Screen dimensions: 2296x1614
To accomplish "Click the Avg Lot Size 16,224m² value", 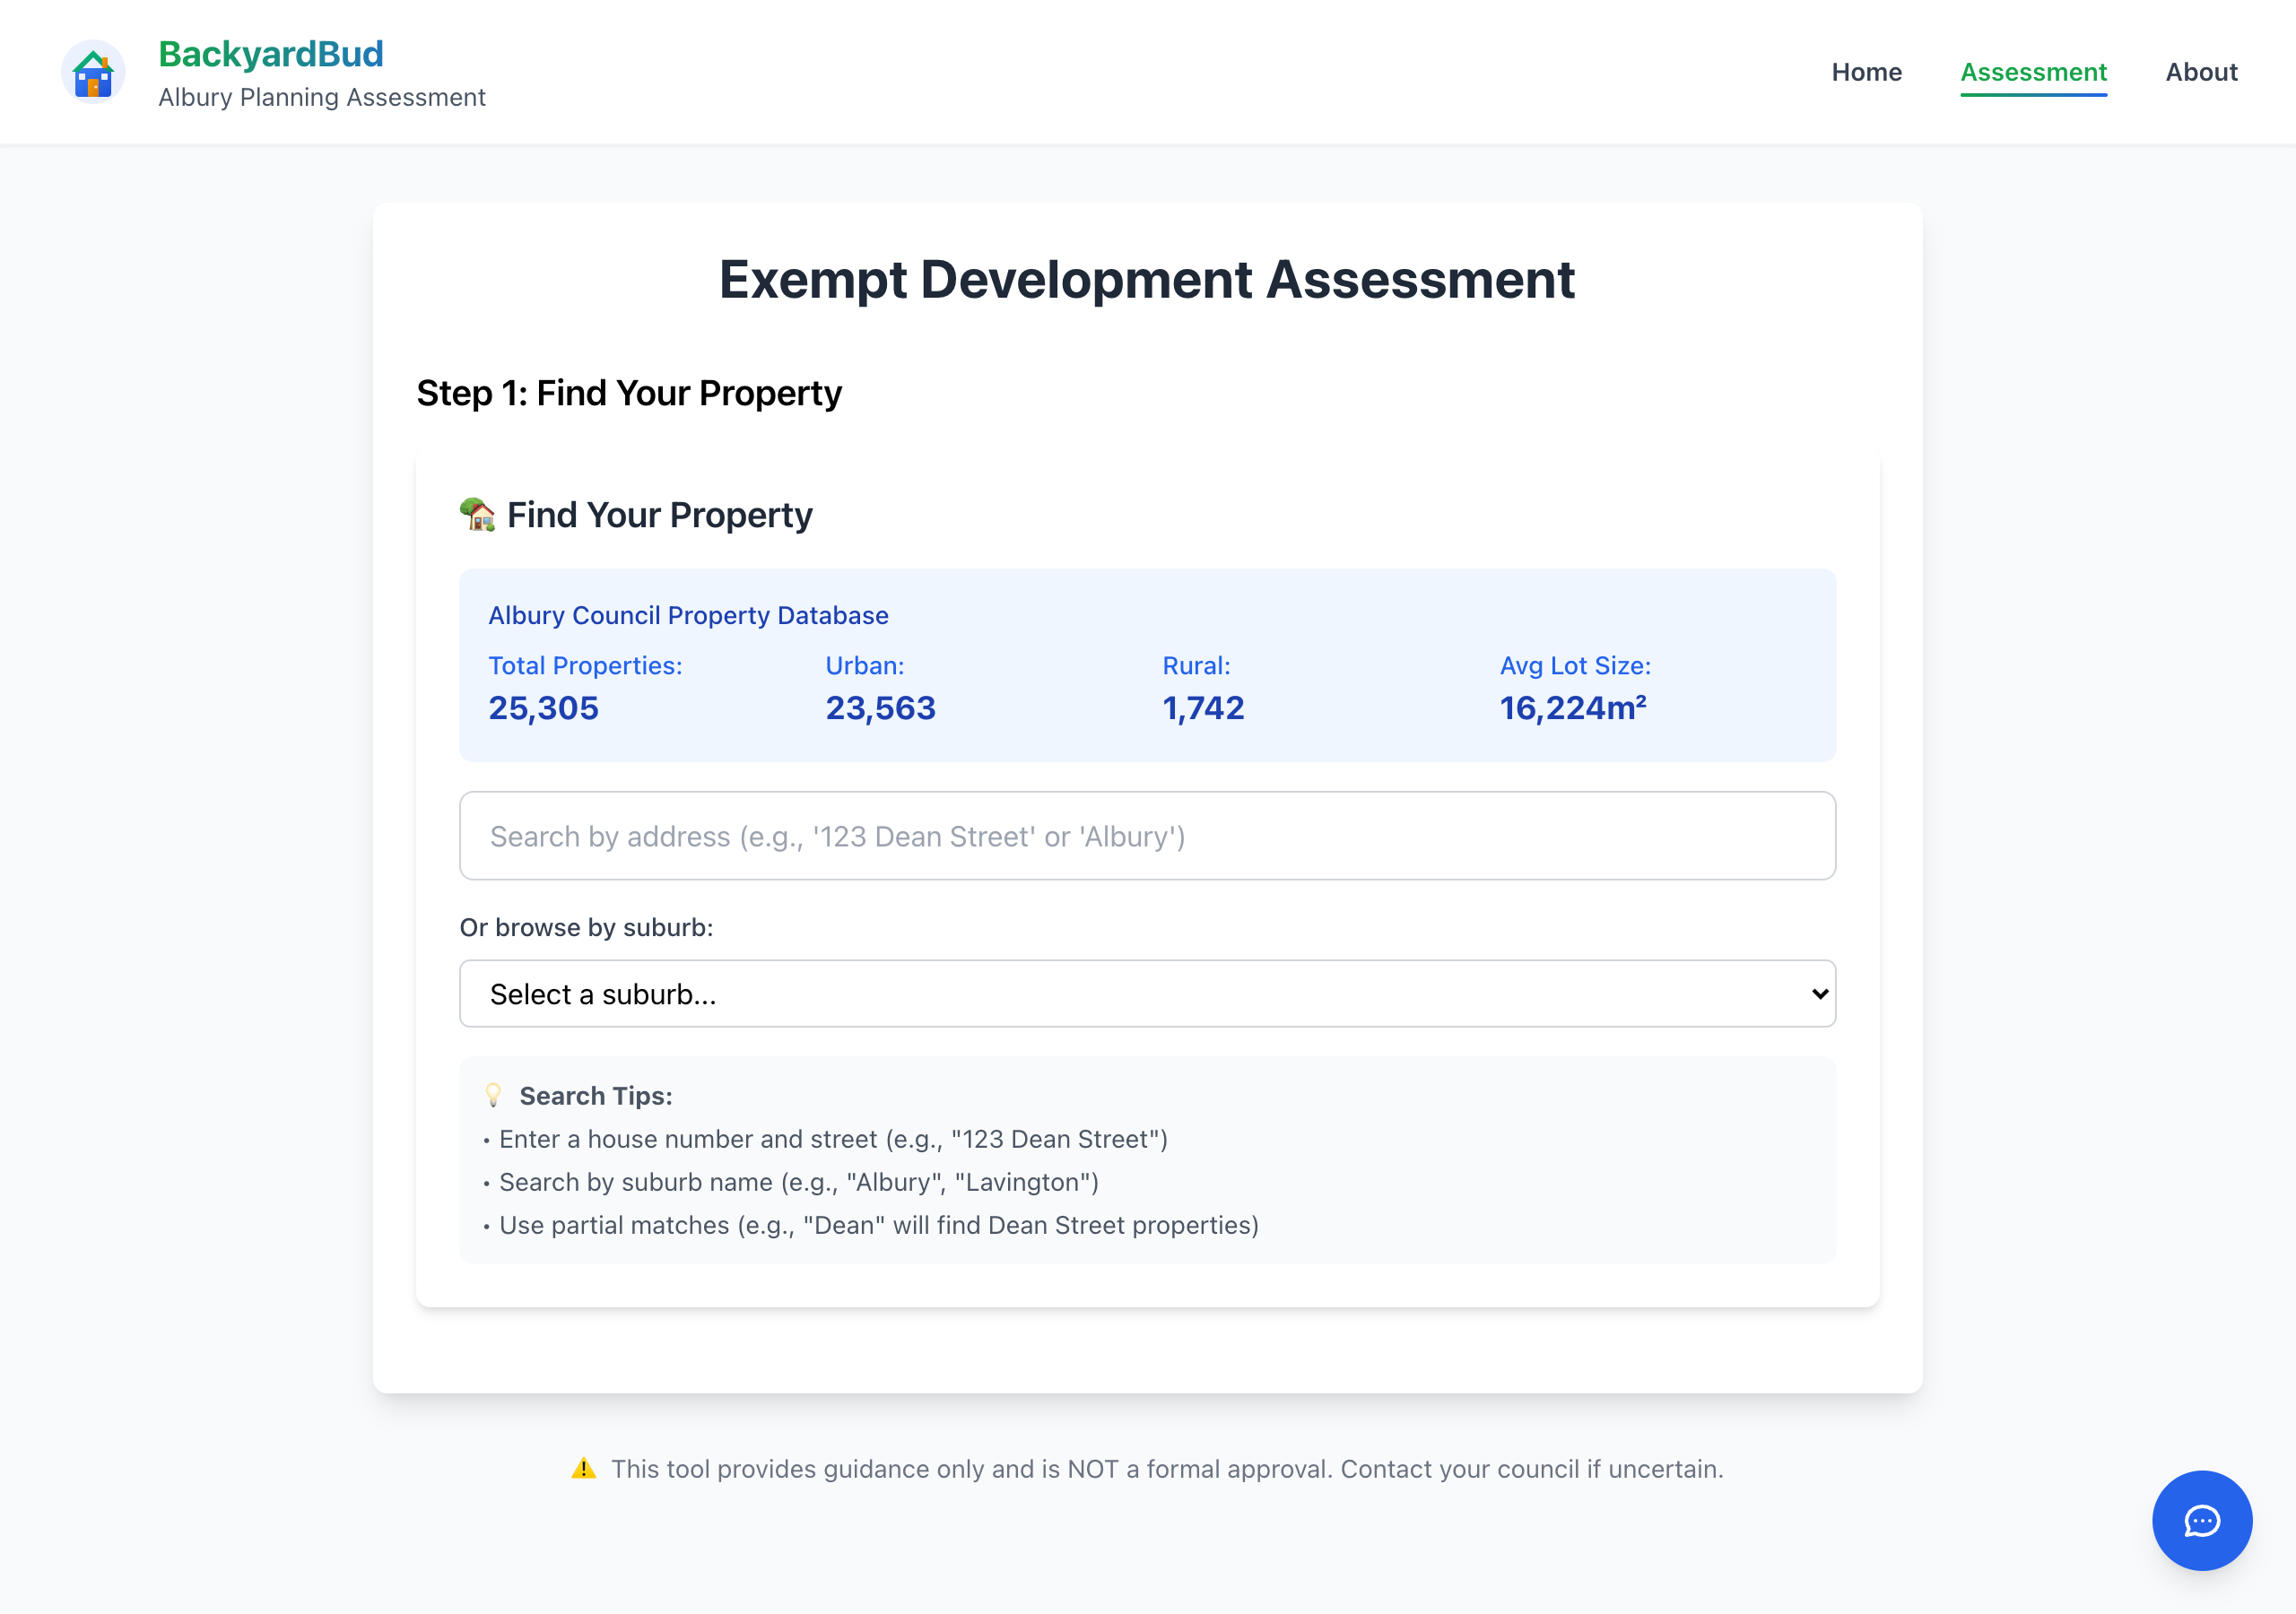I will (1573, 708).
